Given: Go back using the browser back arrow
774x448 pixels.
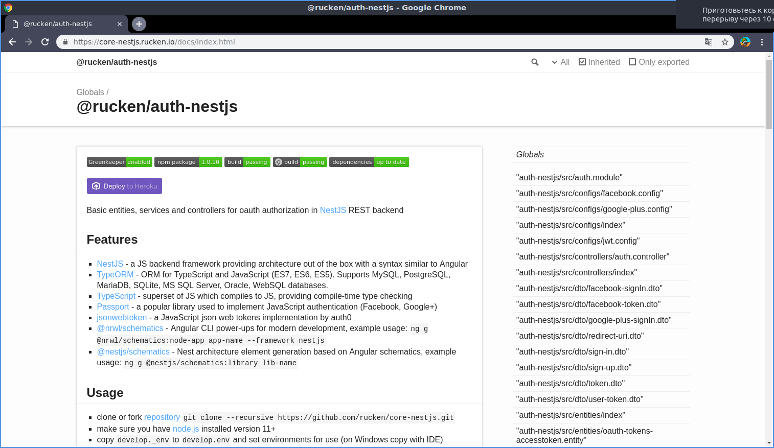Looking at the screenshot, I should click(x=12, y=42).
